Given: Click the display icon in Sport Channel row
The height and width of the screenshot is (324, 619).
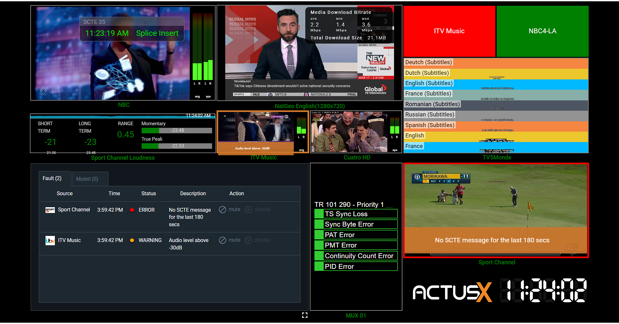Looking at the screenshot, I should coord(248,209).
